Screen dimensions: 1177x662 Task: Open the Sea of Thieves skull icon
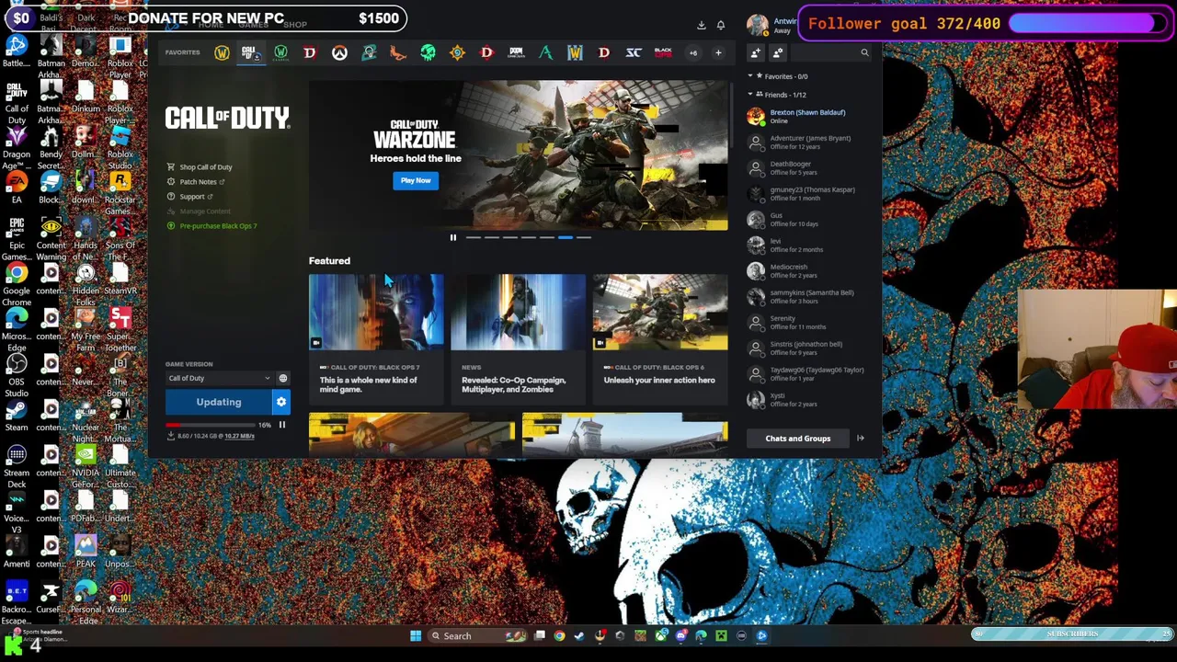pyautogui.click(x=428, y=53)
